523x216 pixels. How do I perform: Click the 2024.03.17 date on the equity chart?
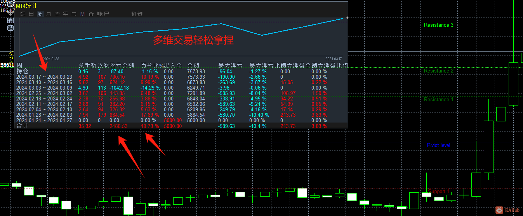click(334, 59)
